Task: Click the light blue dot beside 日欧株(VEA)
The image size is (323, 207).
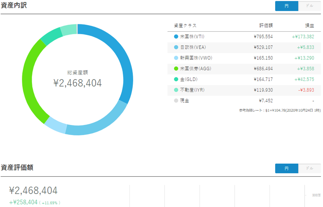Action: 176,47
